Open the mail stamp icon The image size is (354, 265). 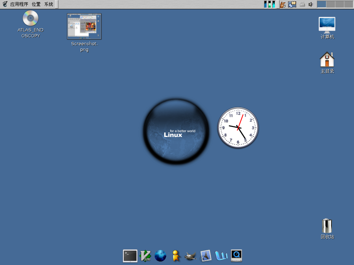[x=206, y=256]
